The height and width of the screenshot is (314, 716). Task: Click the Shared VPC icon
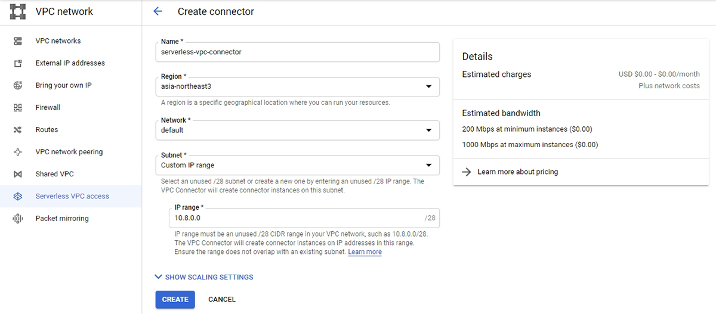18,174
